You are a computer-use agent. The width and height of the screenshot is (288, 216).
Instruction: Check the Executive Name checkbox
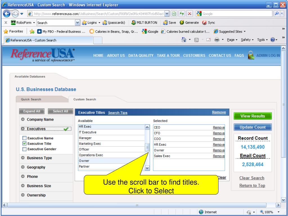pyautogui.click(x=24, y=138)
